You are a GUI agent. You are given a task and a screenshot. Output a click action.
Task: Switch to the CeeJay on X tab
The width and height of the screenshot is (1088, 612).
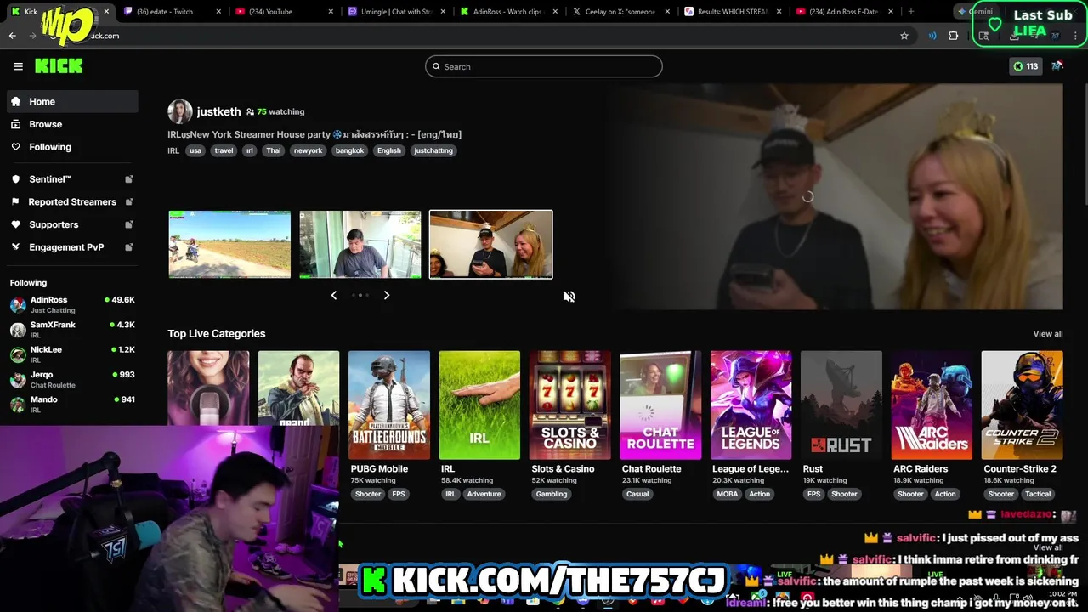coord(619,12)
